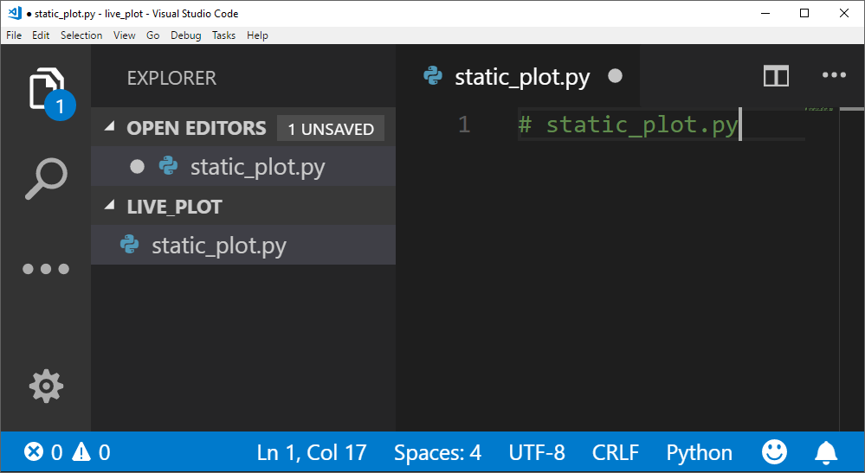Change the UTF-8 file encoding

tap(536, 451)
